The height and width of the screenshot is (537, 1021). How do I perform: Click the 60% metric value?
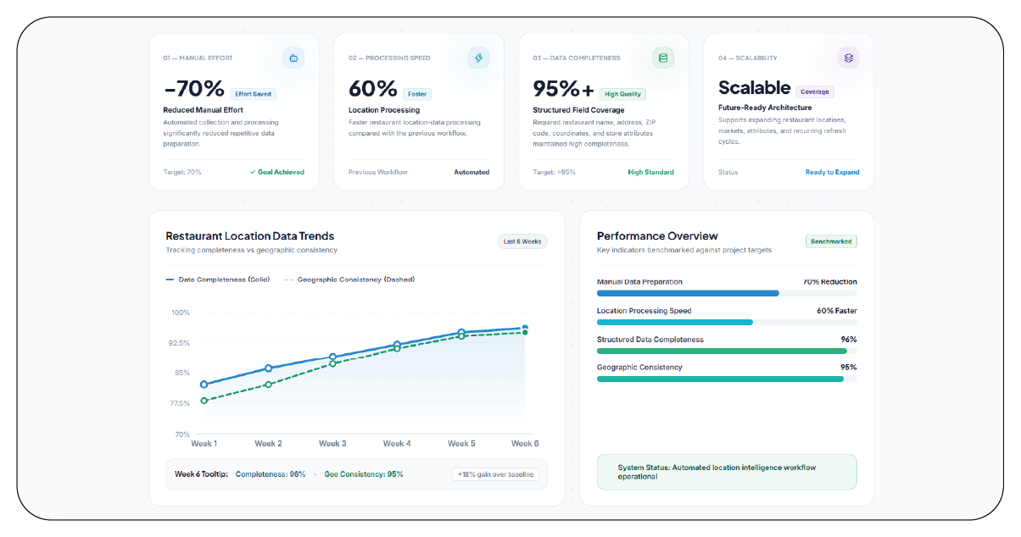(373, 88)
